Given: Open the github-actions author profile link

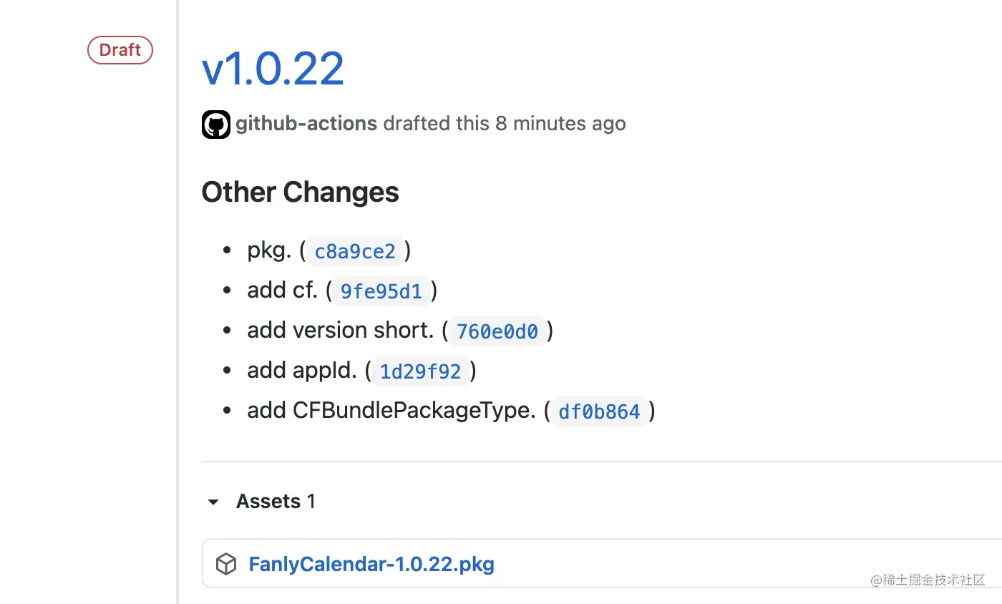Looking at the screenshot, I should pyautogui.click(x=306, y=124).
